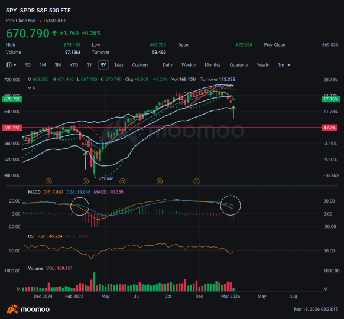Click the 477.640 low price annotation
The width and height of the screenshot is (344, 319).
coord(106,178)
